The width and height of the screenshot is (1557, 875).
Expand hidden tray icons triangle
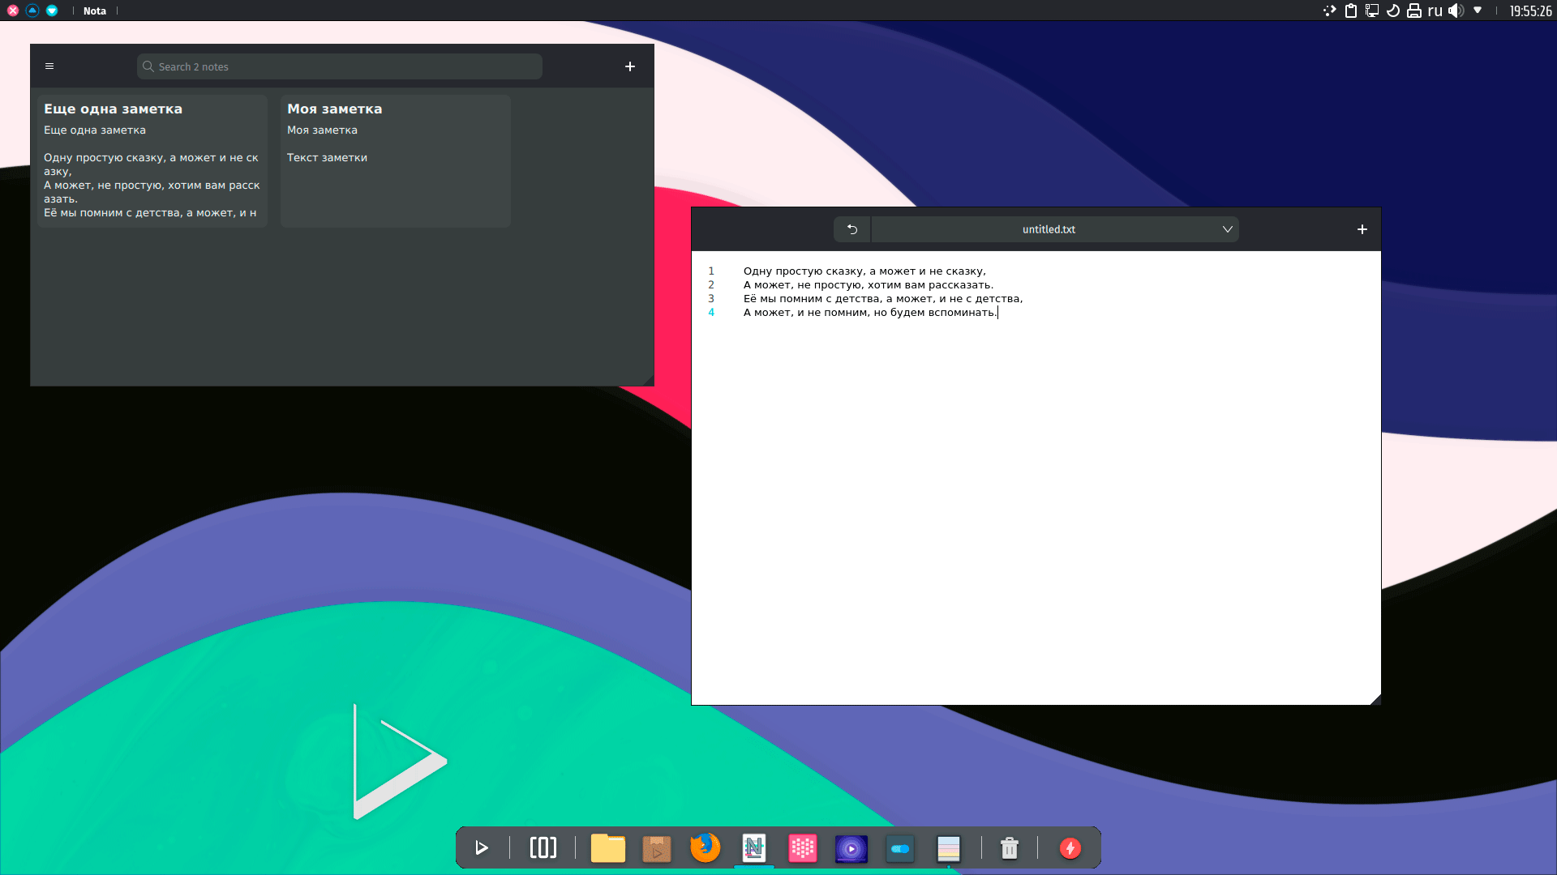[1478, 11]
